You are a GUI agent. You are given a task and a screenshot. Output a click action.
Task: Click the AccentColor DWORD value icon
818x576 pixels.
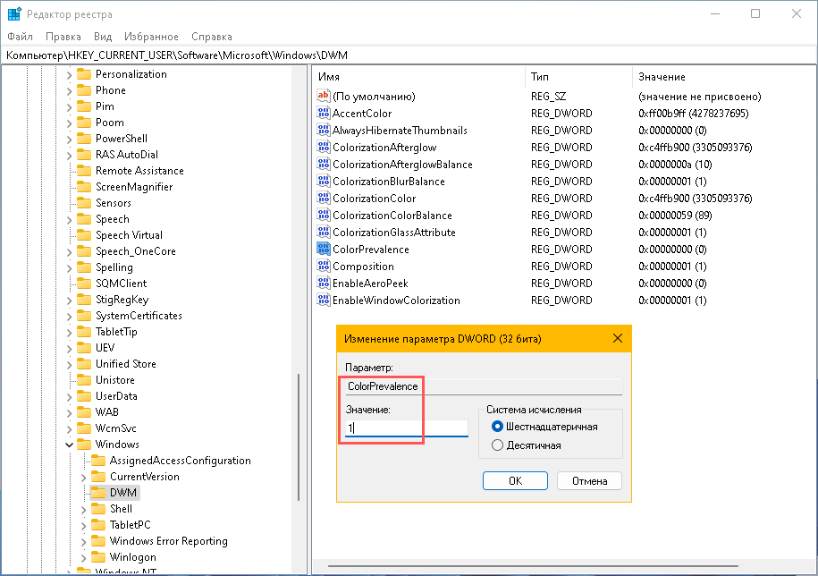tap(324, 114)
